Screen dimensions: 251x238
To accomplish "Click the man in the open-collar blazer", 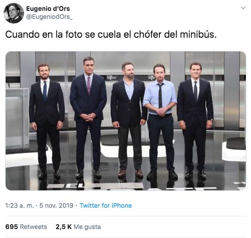I will [x=128, y=119].
